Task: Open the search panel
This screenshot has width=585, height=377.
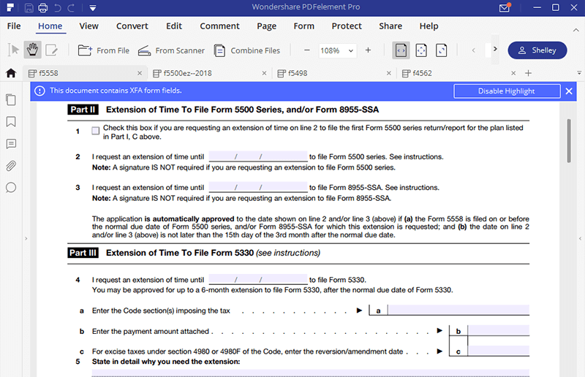Action: [x=11, y=188]
